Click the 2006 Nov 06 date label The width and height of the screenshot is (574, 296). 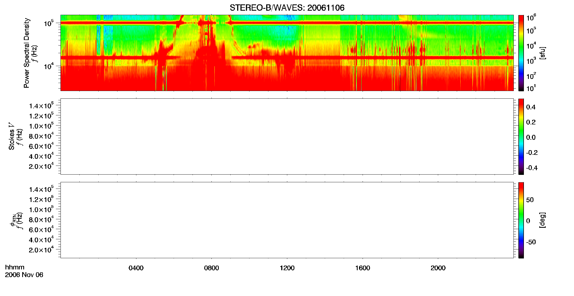24,275
